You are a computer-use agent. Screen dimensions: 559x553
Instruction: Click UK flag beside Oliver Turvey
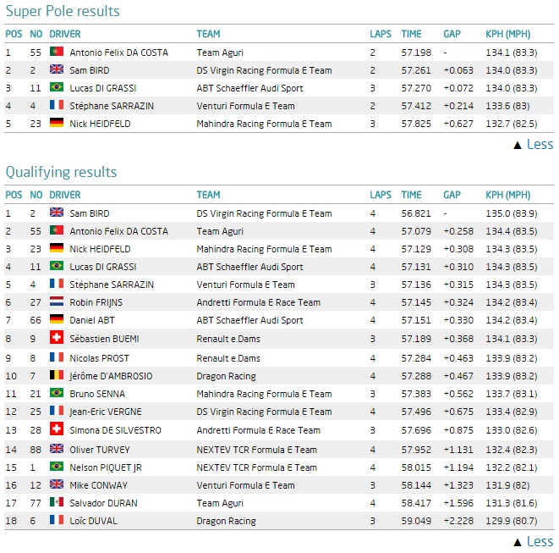(x=57, y=449)
